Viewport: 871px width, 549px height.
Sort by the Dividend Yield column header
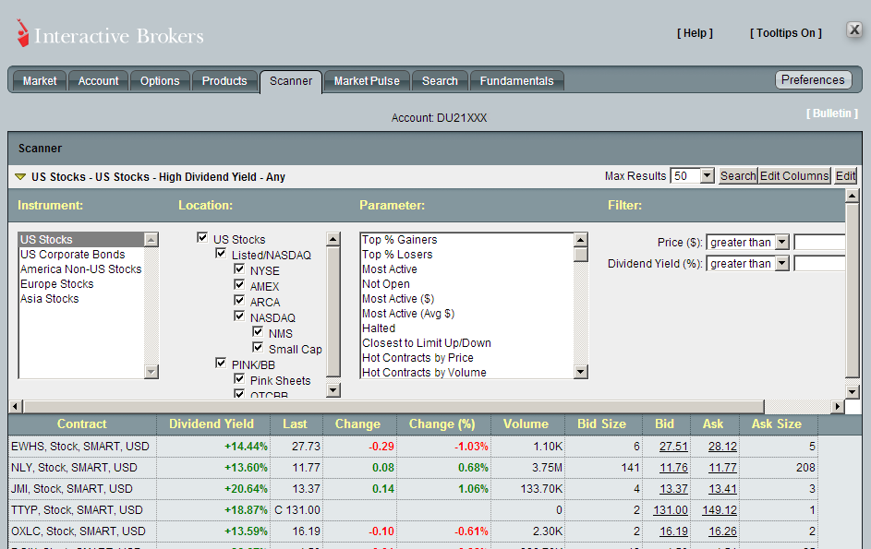[212, 424]
